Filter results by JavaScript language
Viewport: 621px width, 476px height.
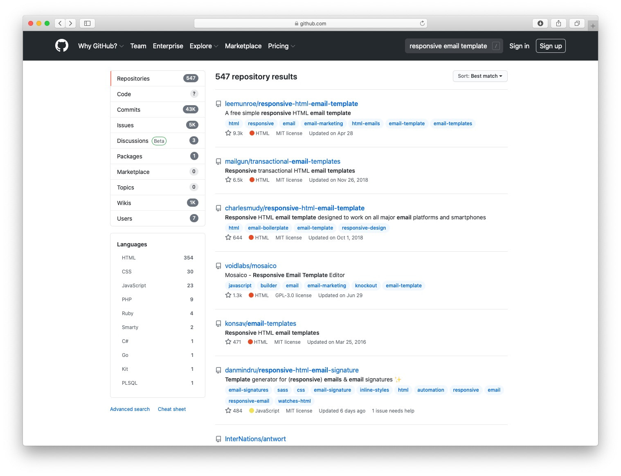tap(157, 286)
